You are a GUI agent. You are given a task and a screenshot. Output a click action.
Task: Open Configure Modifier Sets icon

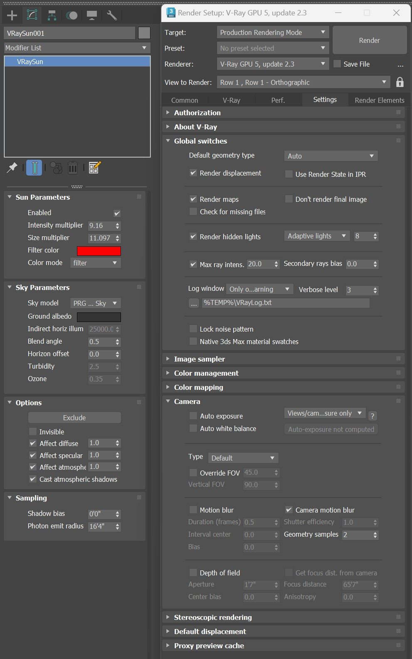[x=94, y=168]
